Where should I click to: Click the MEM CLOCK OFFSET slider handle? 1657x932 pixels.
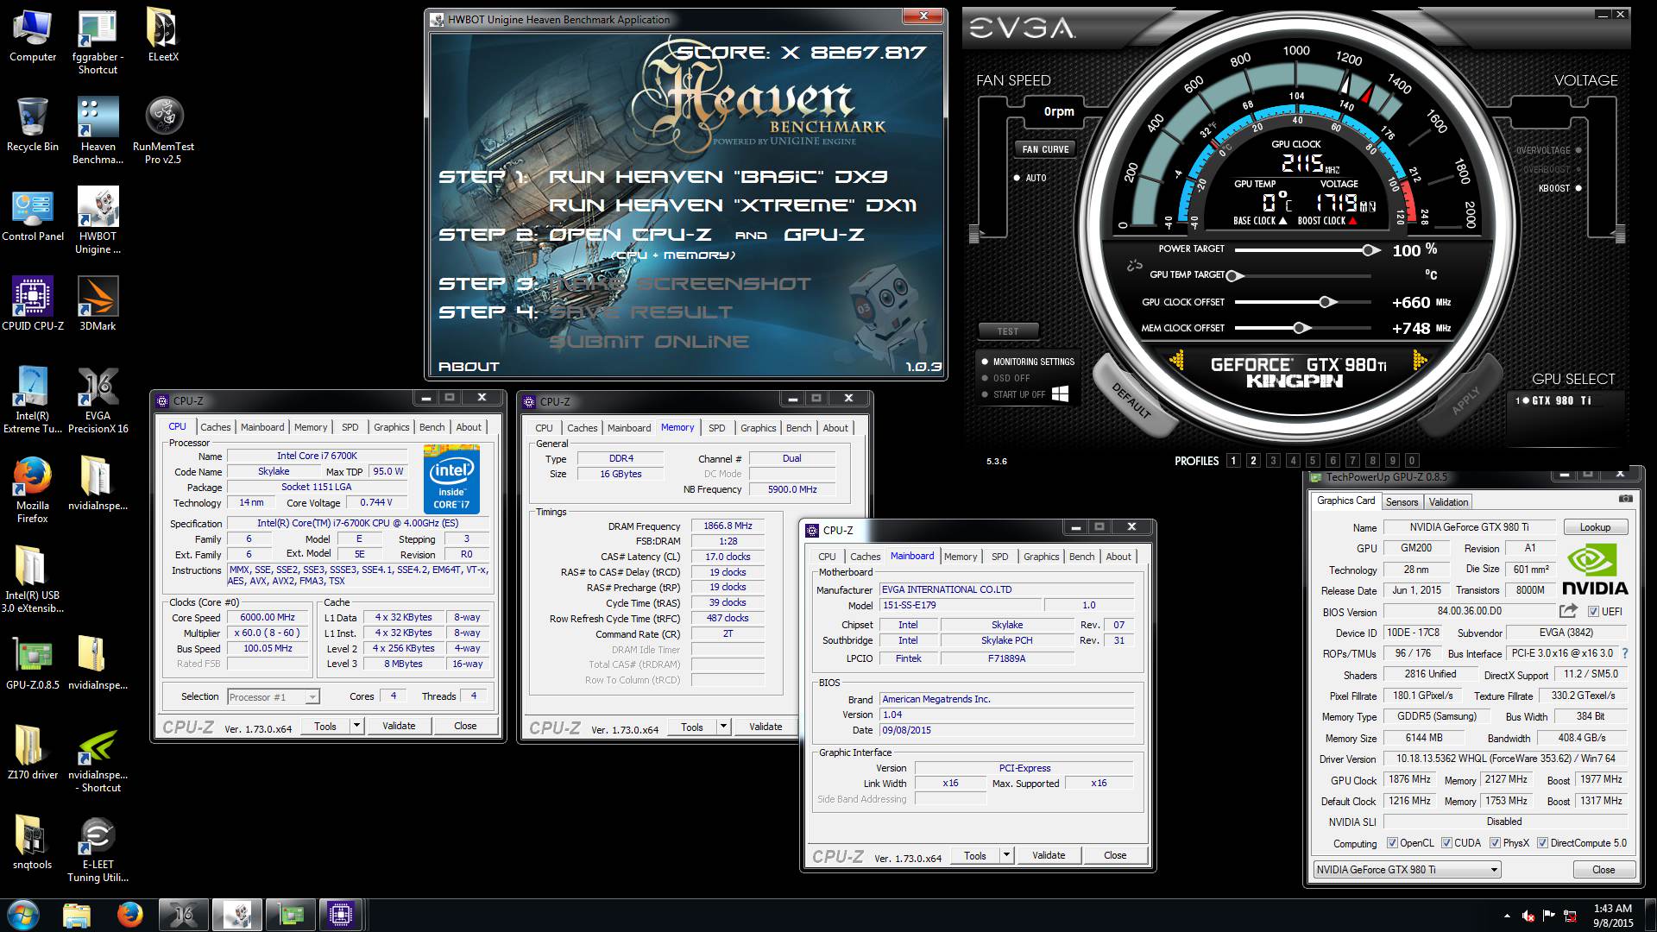pos(1301,328)
